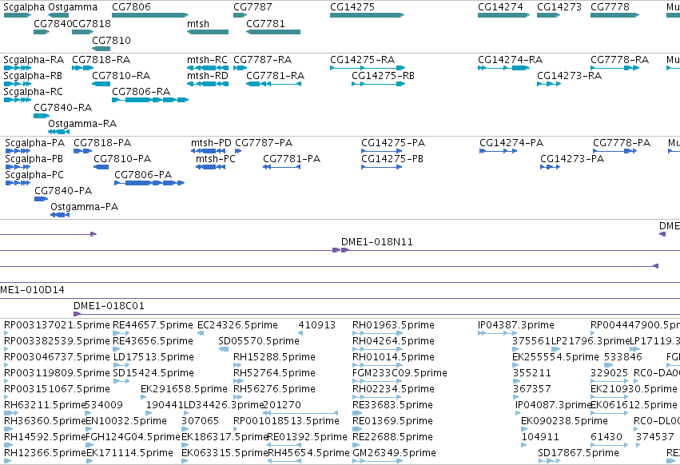Click transcript CG7818-RA
This screenshot has width=680, height=465.
click(x=101, y=60)
